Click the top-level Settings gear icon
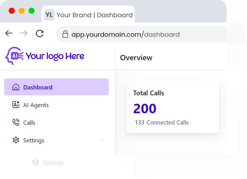 pos(15,140)
